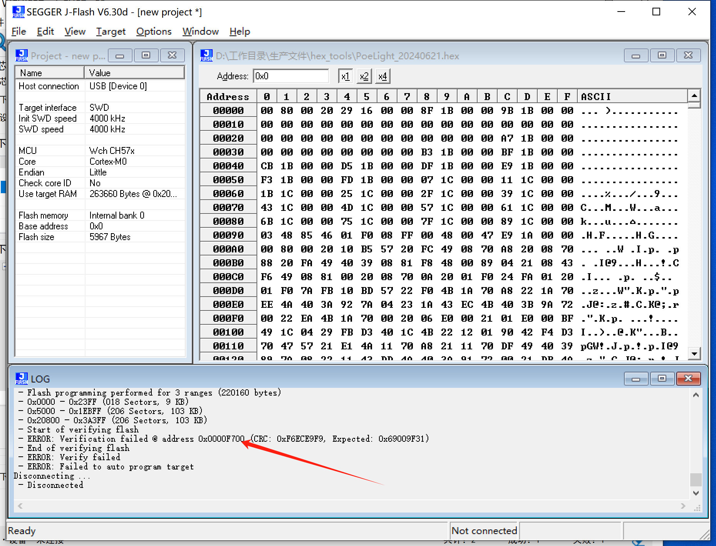Click LOG scrollbar up arrow
716x546 pixels.
pyautogui.click(x=696, y=395)
